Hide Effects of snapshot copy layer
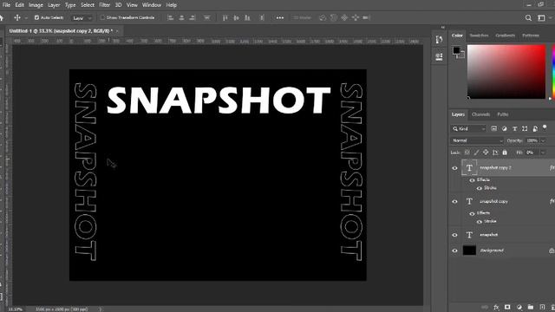555x312 pixels. point(472,214)
